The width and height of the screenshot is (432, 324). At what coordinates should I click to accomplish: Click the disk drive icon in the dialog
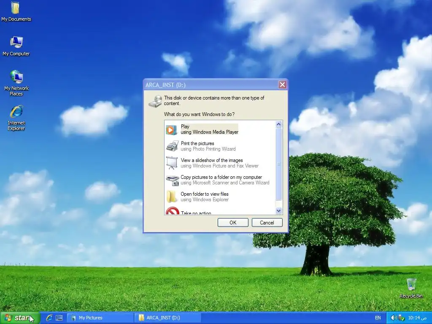pyautogui.click(x=155, y=101)
